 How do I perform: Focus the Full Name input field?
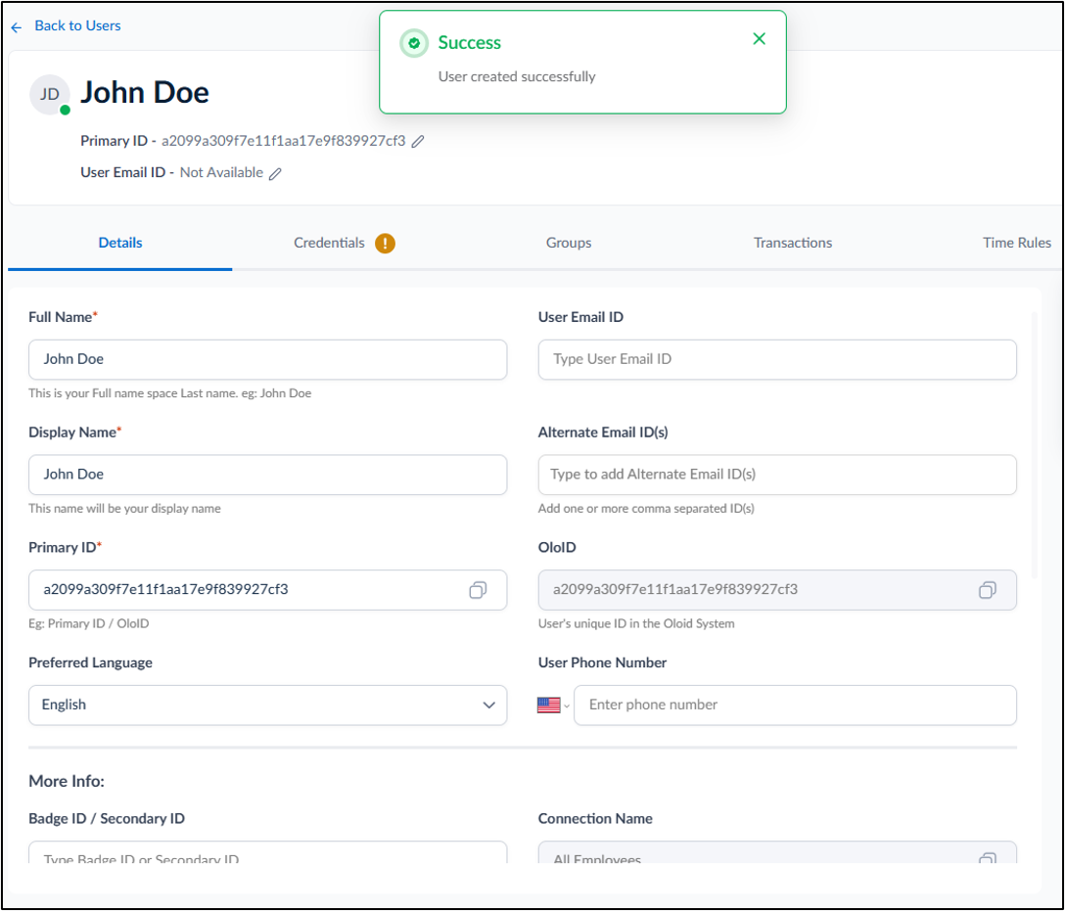tap(267, 360)
